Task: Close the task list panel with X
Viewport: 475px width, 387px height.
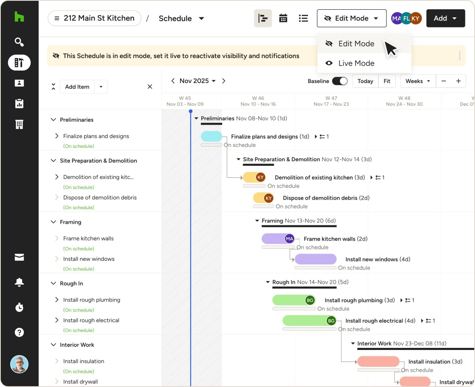Action: tap(150, 87)
